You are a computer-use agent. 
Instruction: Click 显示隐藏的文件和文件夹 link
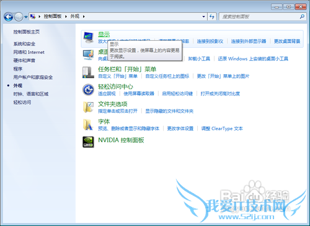(169, 111)
